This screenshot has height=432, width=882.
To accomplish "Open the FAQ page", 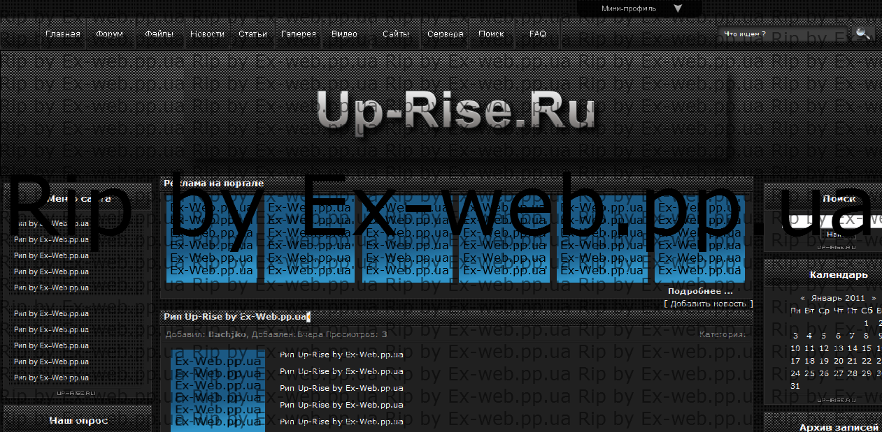I will 538,34.
